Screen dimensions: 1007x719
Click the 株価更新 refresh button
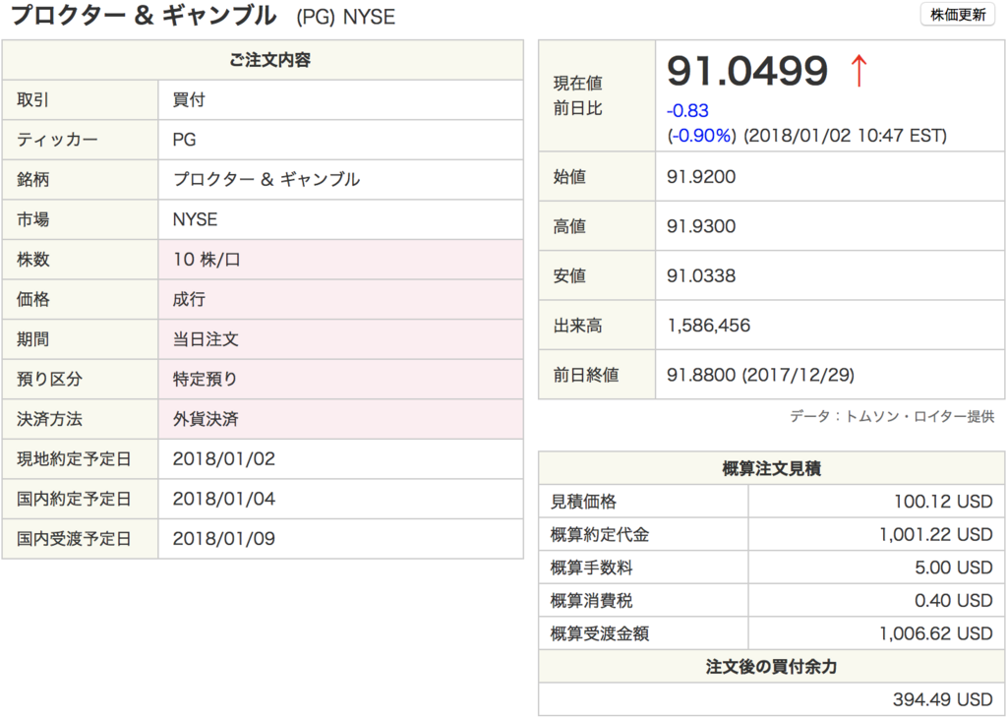tap(958, 14)
